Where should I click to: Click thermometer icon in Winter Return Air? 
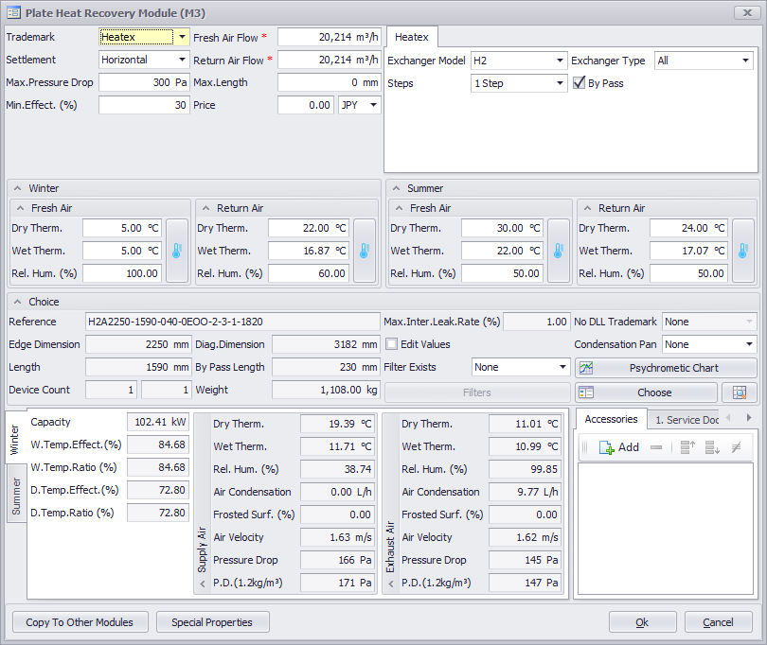pos(365,251)
